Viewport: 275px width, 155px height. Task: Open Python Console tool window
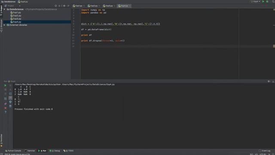point(13,151)
